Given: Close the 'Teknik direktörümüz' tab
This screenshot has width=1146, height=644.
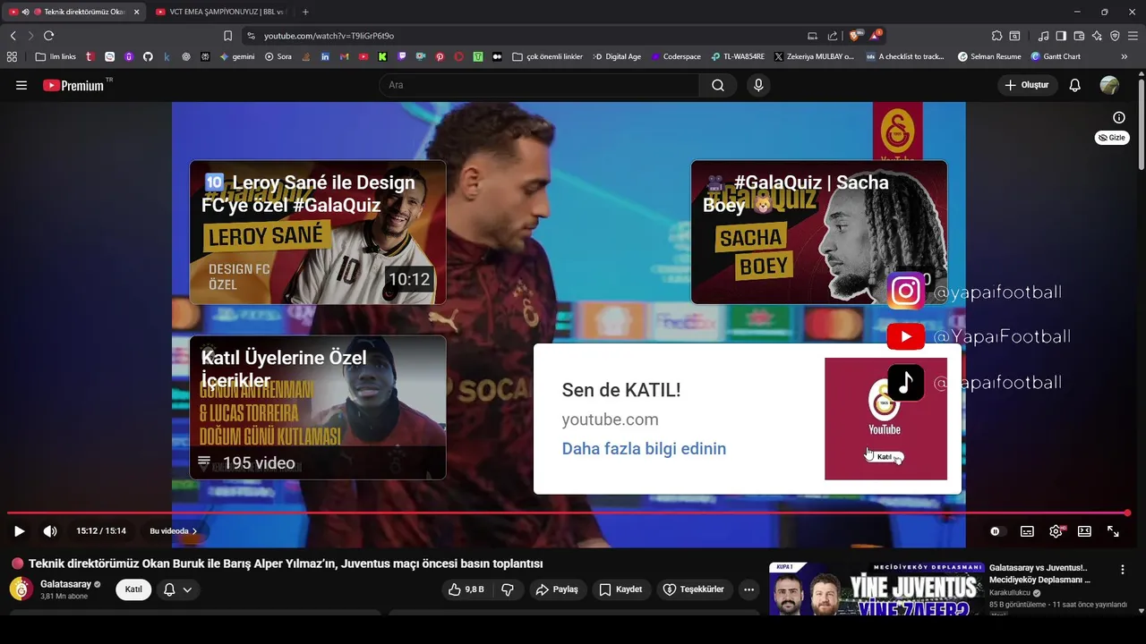Looking at the screenshot, I should pyautogui.click(x=137, y=12).
